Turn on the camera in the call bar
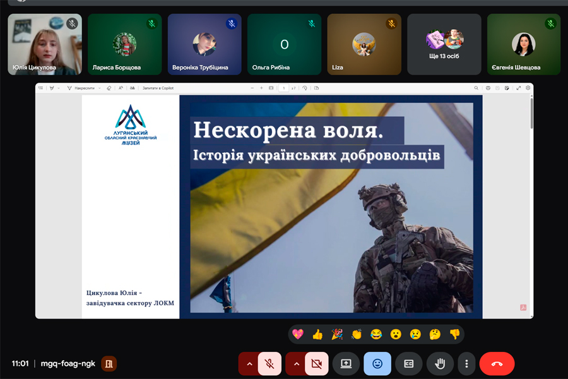Screen dimensions: 568x379 pyautogui.click(x=317, y=364)
